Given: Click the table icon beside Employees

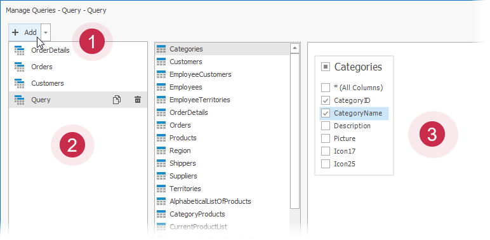Looking at the screenshot, I should pos(161,87).
